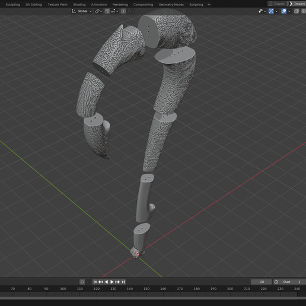The width and height of the screenshot is (306, 306).
Task: Open the gizmo options dropdown arrow
Action: tap(276, 11)
